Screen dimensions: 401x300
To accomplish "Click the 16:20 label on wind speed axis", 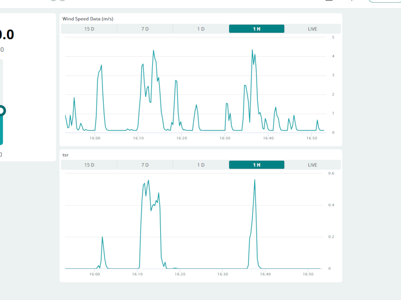I will click(181, 138).
